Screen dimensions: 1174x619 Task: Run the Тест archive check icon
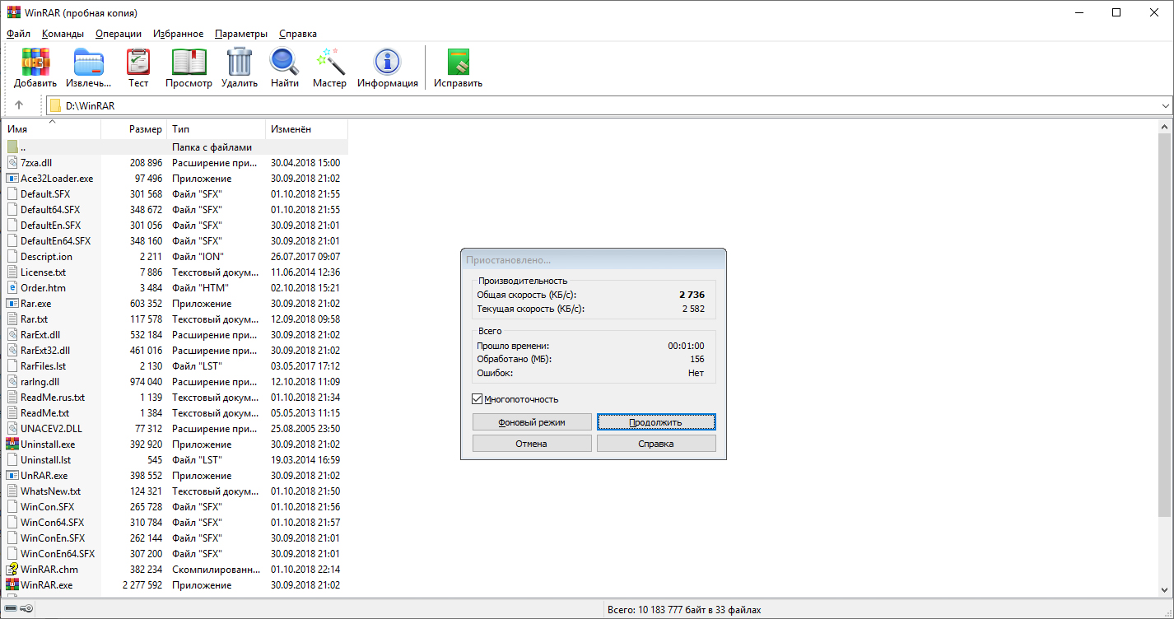pyautogui.click(x=138, y=62)
